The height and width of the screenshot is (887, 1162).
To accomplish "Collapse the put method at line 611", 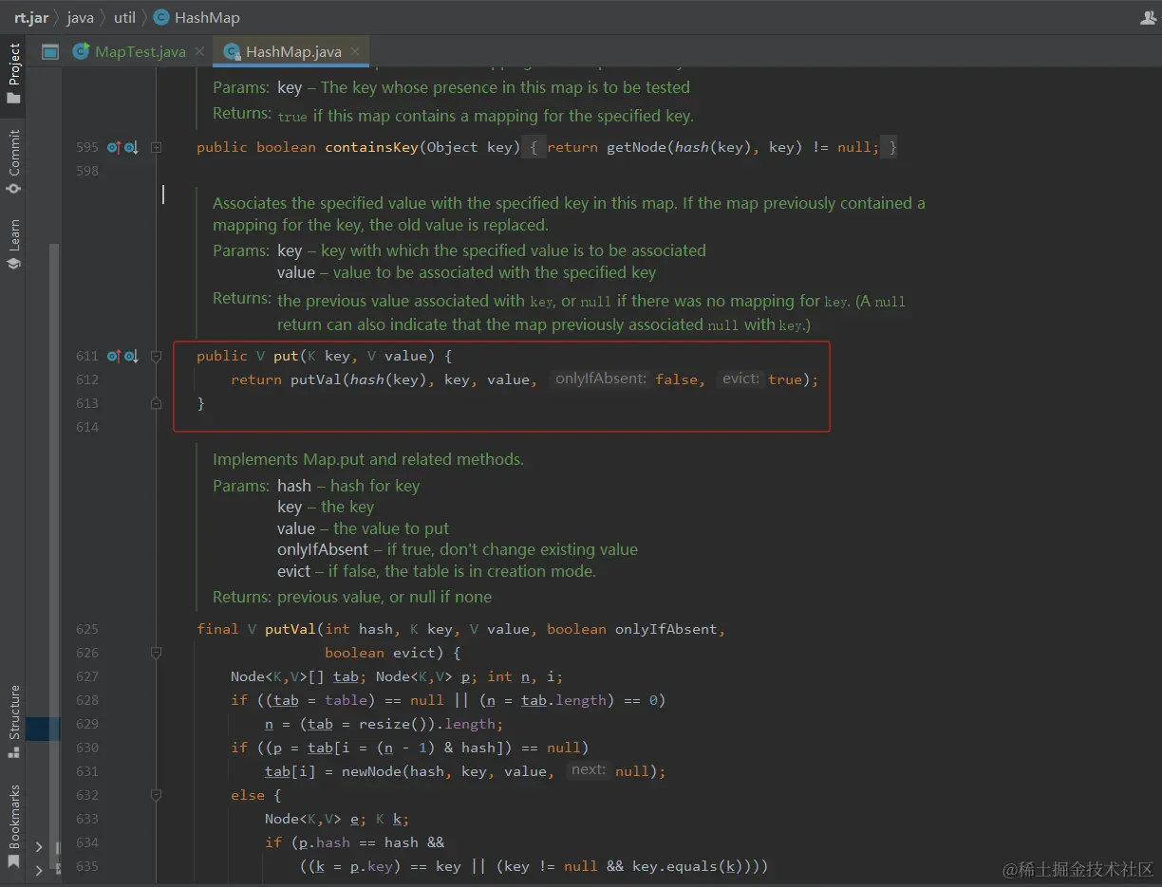I will click(157, 356).
